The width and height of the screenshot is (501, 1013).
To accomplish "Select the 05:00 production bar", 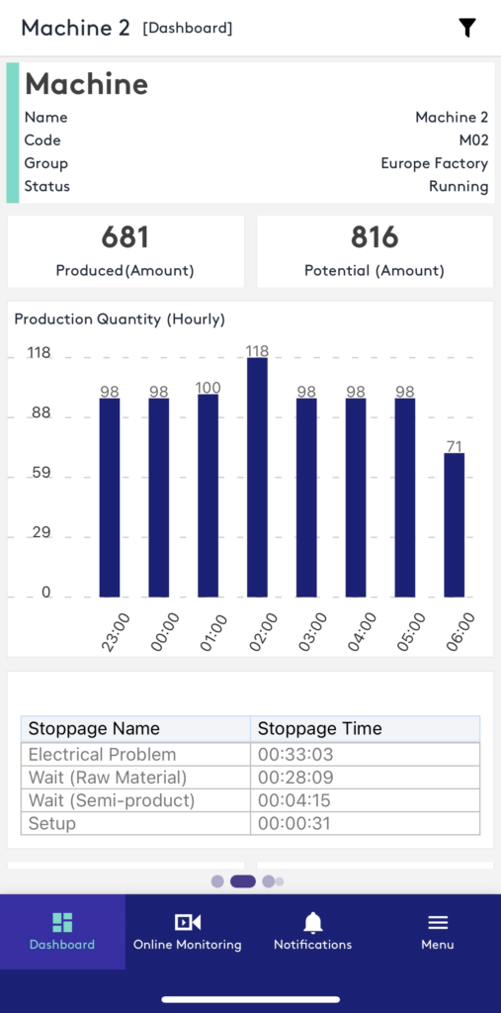I will click(x=405, y=498).
